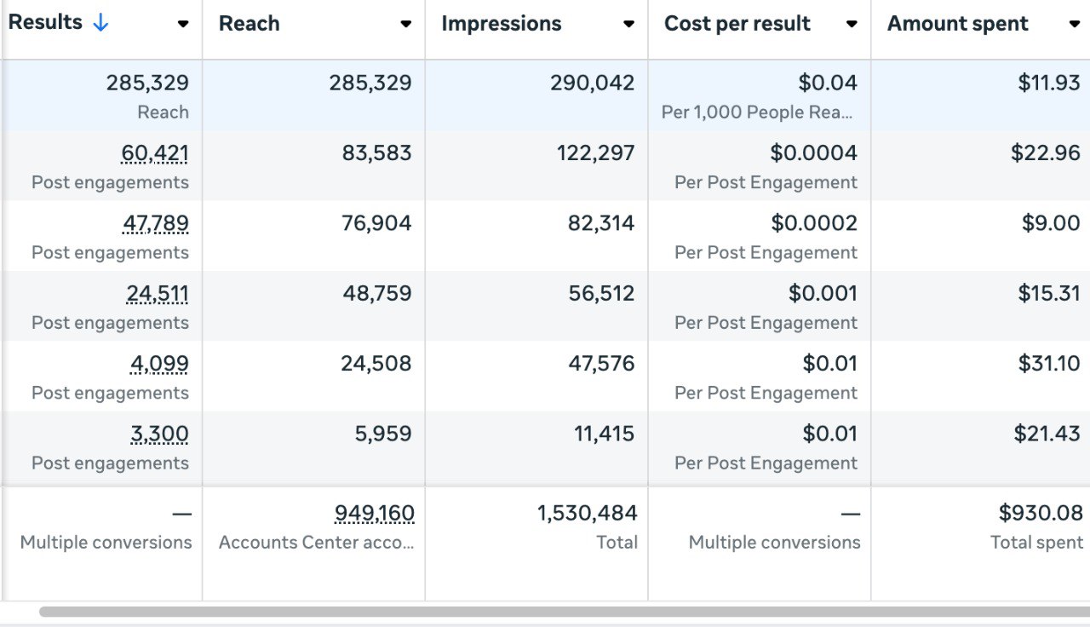The image size is (1090, 627).
Task: Select the $0.0004 per post engagement cell
Action: pyautogui.click(x=813, y=153)
